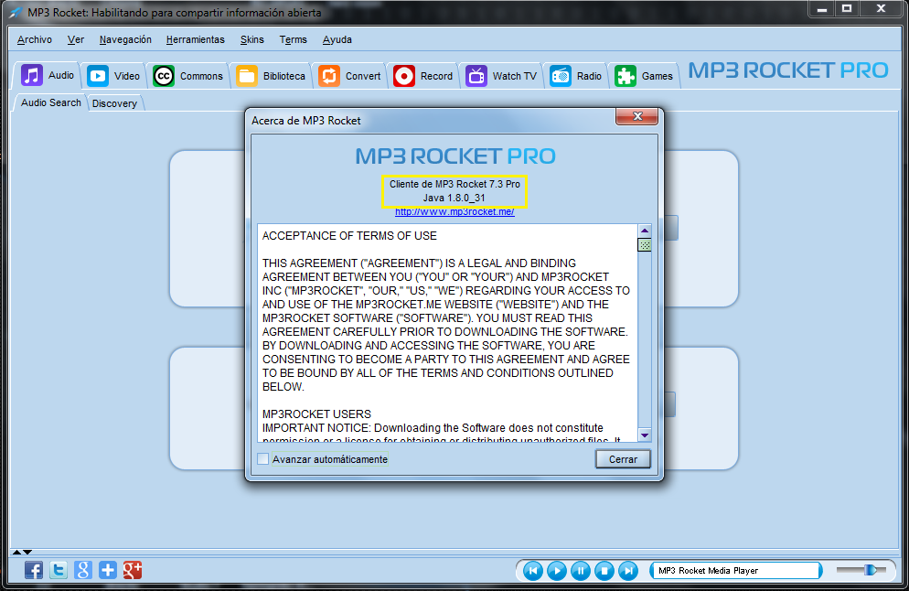
Task: Open the Herramientas menu
Action: tap(196, 39)
